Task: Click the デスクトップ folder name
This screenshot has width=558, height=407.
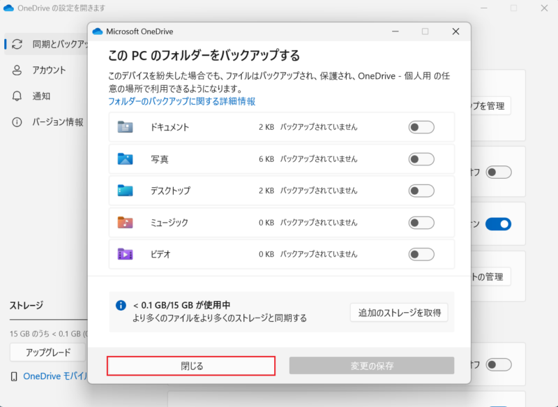Action: point(170,191)
